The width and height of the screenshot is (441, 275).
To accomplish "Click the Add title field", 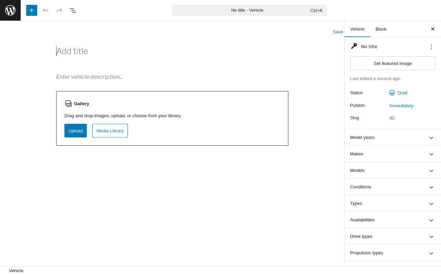I will point(138,51).
